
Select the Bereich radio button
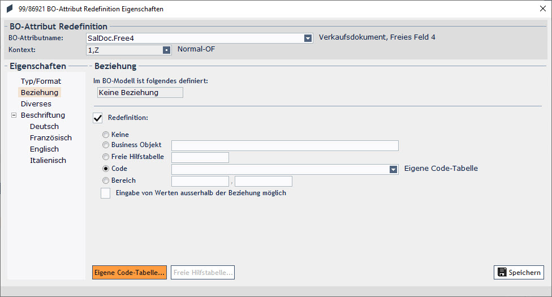point(106,180)
